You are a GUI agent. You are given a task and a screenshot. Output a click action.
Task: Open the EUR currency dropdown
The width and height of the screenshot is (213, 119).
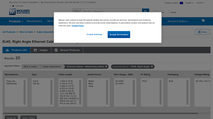click(200, 3)
